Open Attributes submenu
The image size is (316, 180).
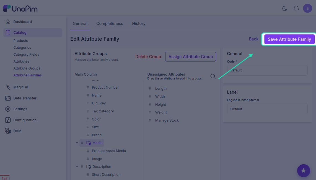coord(21,61)
